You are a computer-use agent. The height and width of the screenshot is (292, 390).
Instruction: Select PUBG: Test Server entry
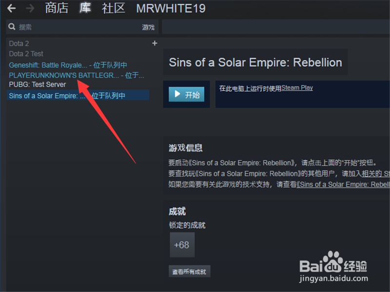coord(38,84)
